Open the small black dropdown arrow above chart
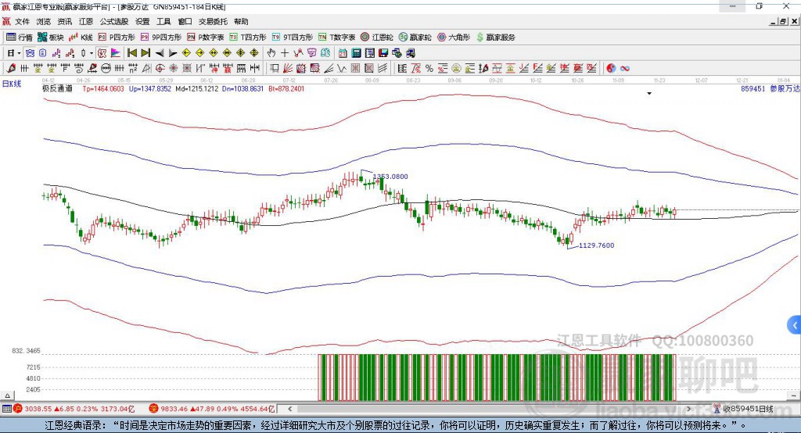Screen dimensions: 801x433 pos(649,94)
